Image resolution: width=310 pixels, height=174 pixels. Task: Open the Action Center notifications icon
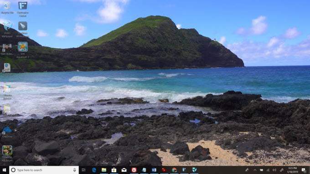[x=304, y=170]
